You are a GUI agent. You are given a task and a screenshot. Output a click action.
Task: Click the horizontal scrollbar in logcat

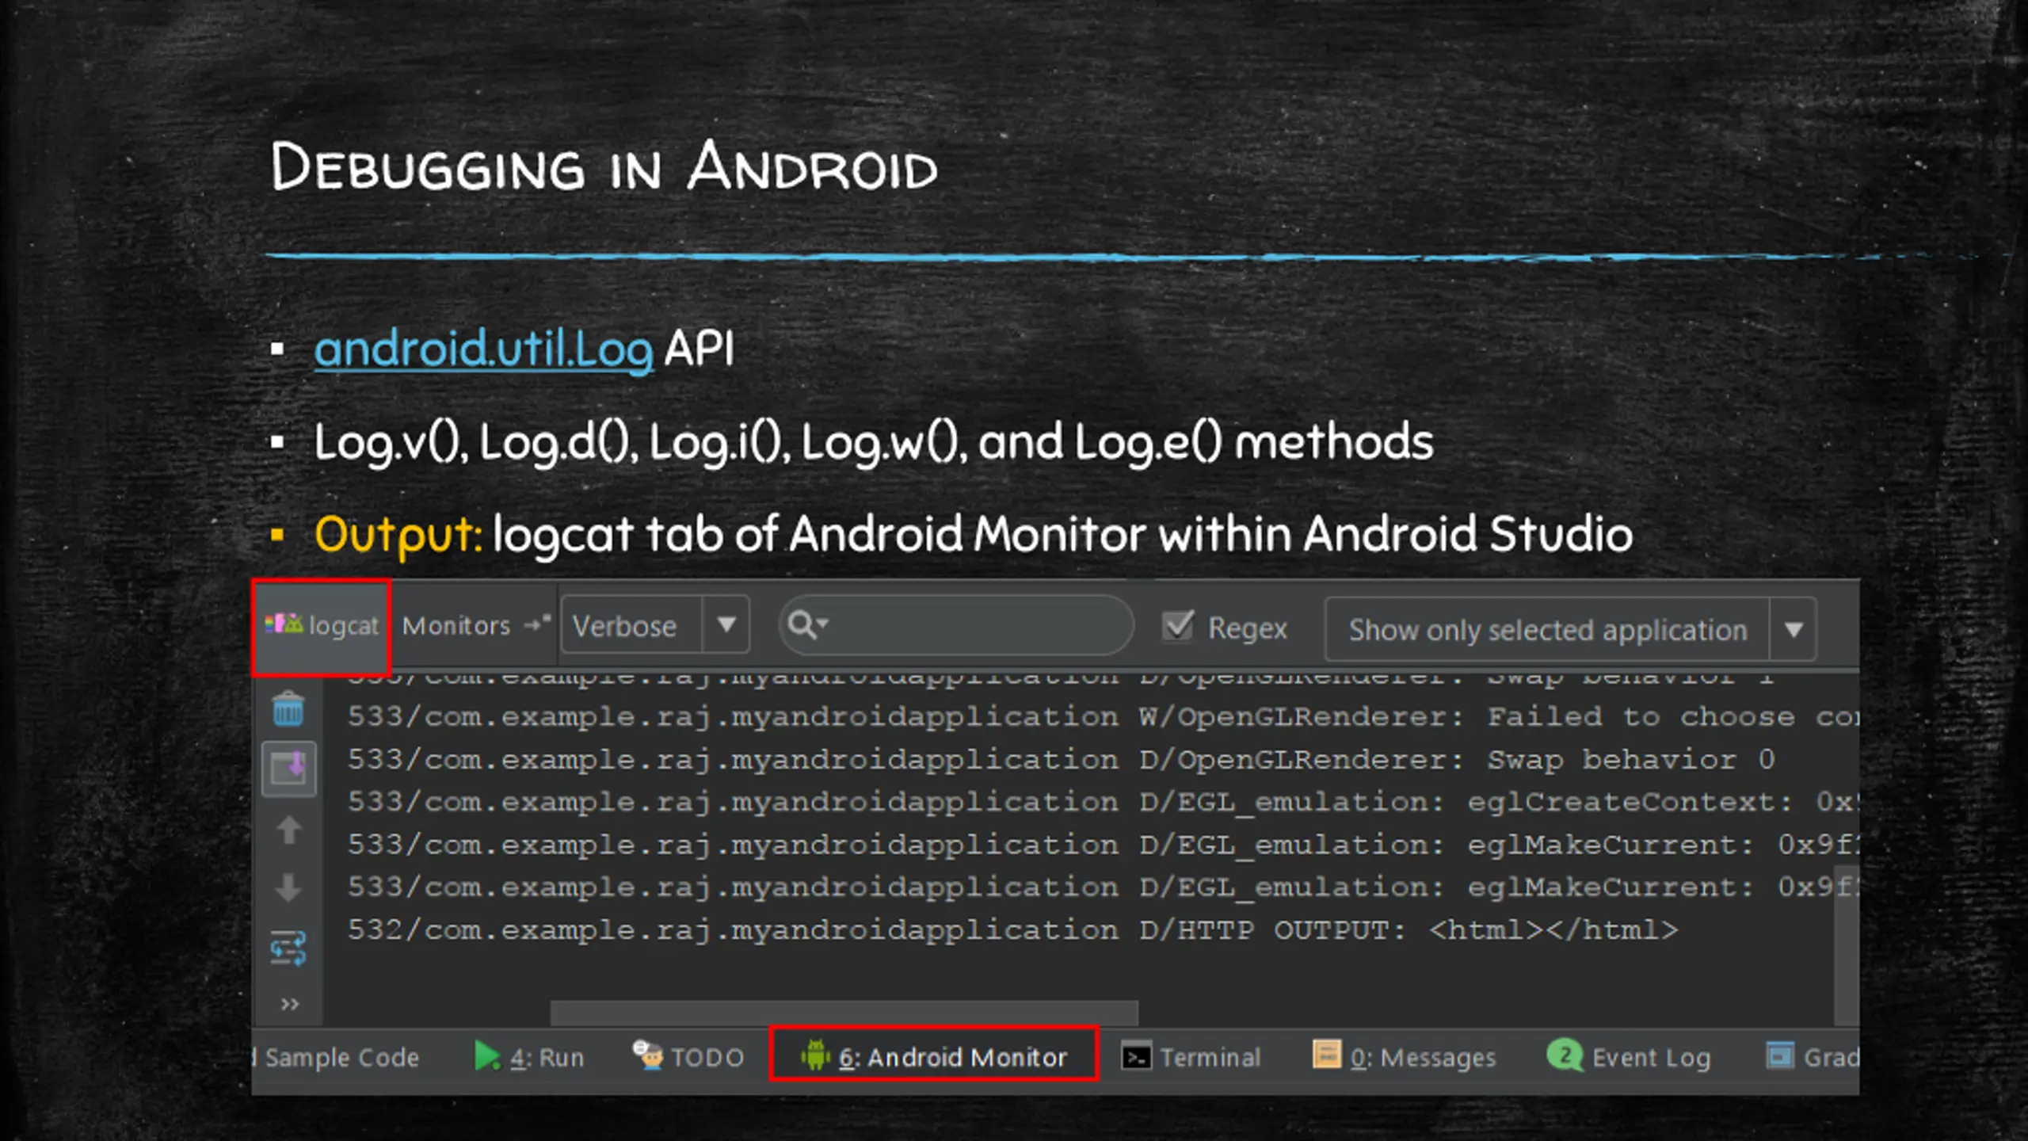pyautogui.click(x=844, y=1013)
